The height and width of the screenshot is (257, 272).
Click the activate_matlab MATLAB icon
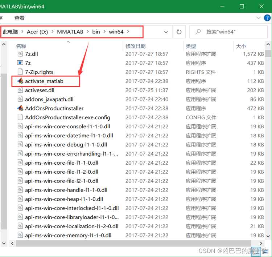[20, 81]
